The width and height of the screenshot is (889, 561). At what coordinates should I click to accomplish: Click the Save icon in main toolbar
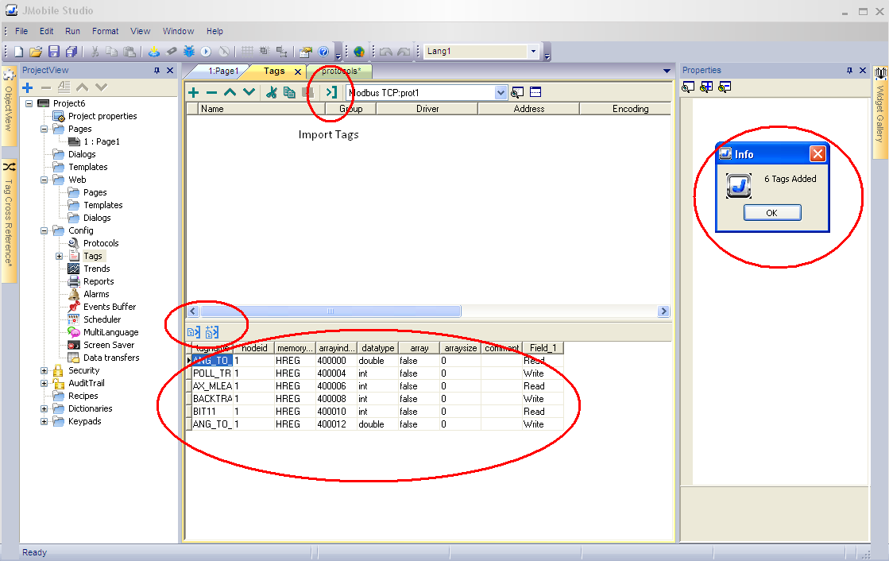(54, 52)
